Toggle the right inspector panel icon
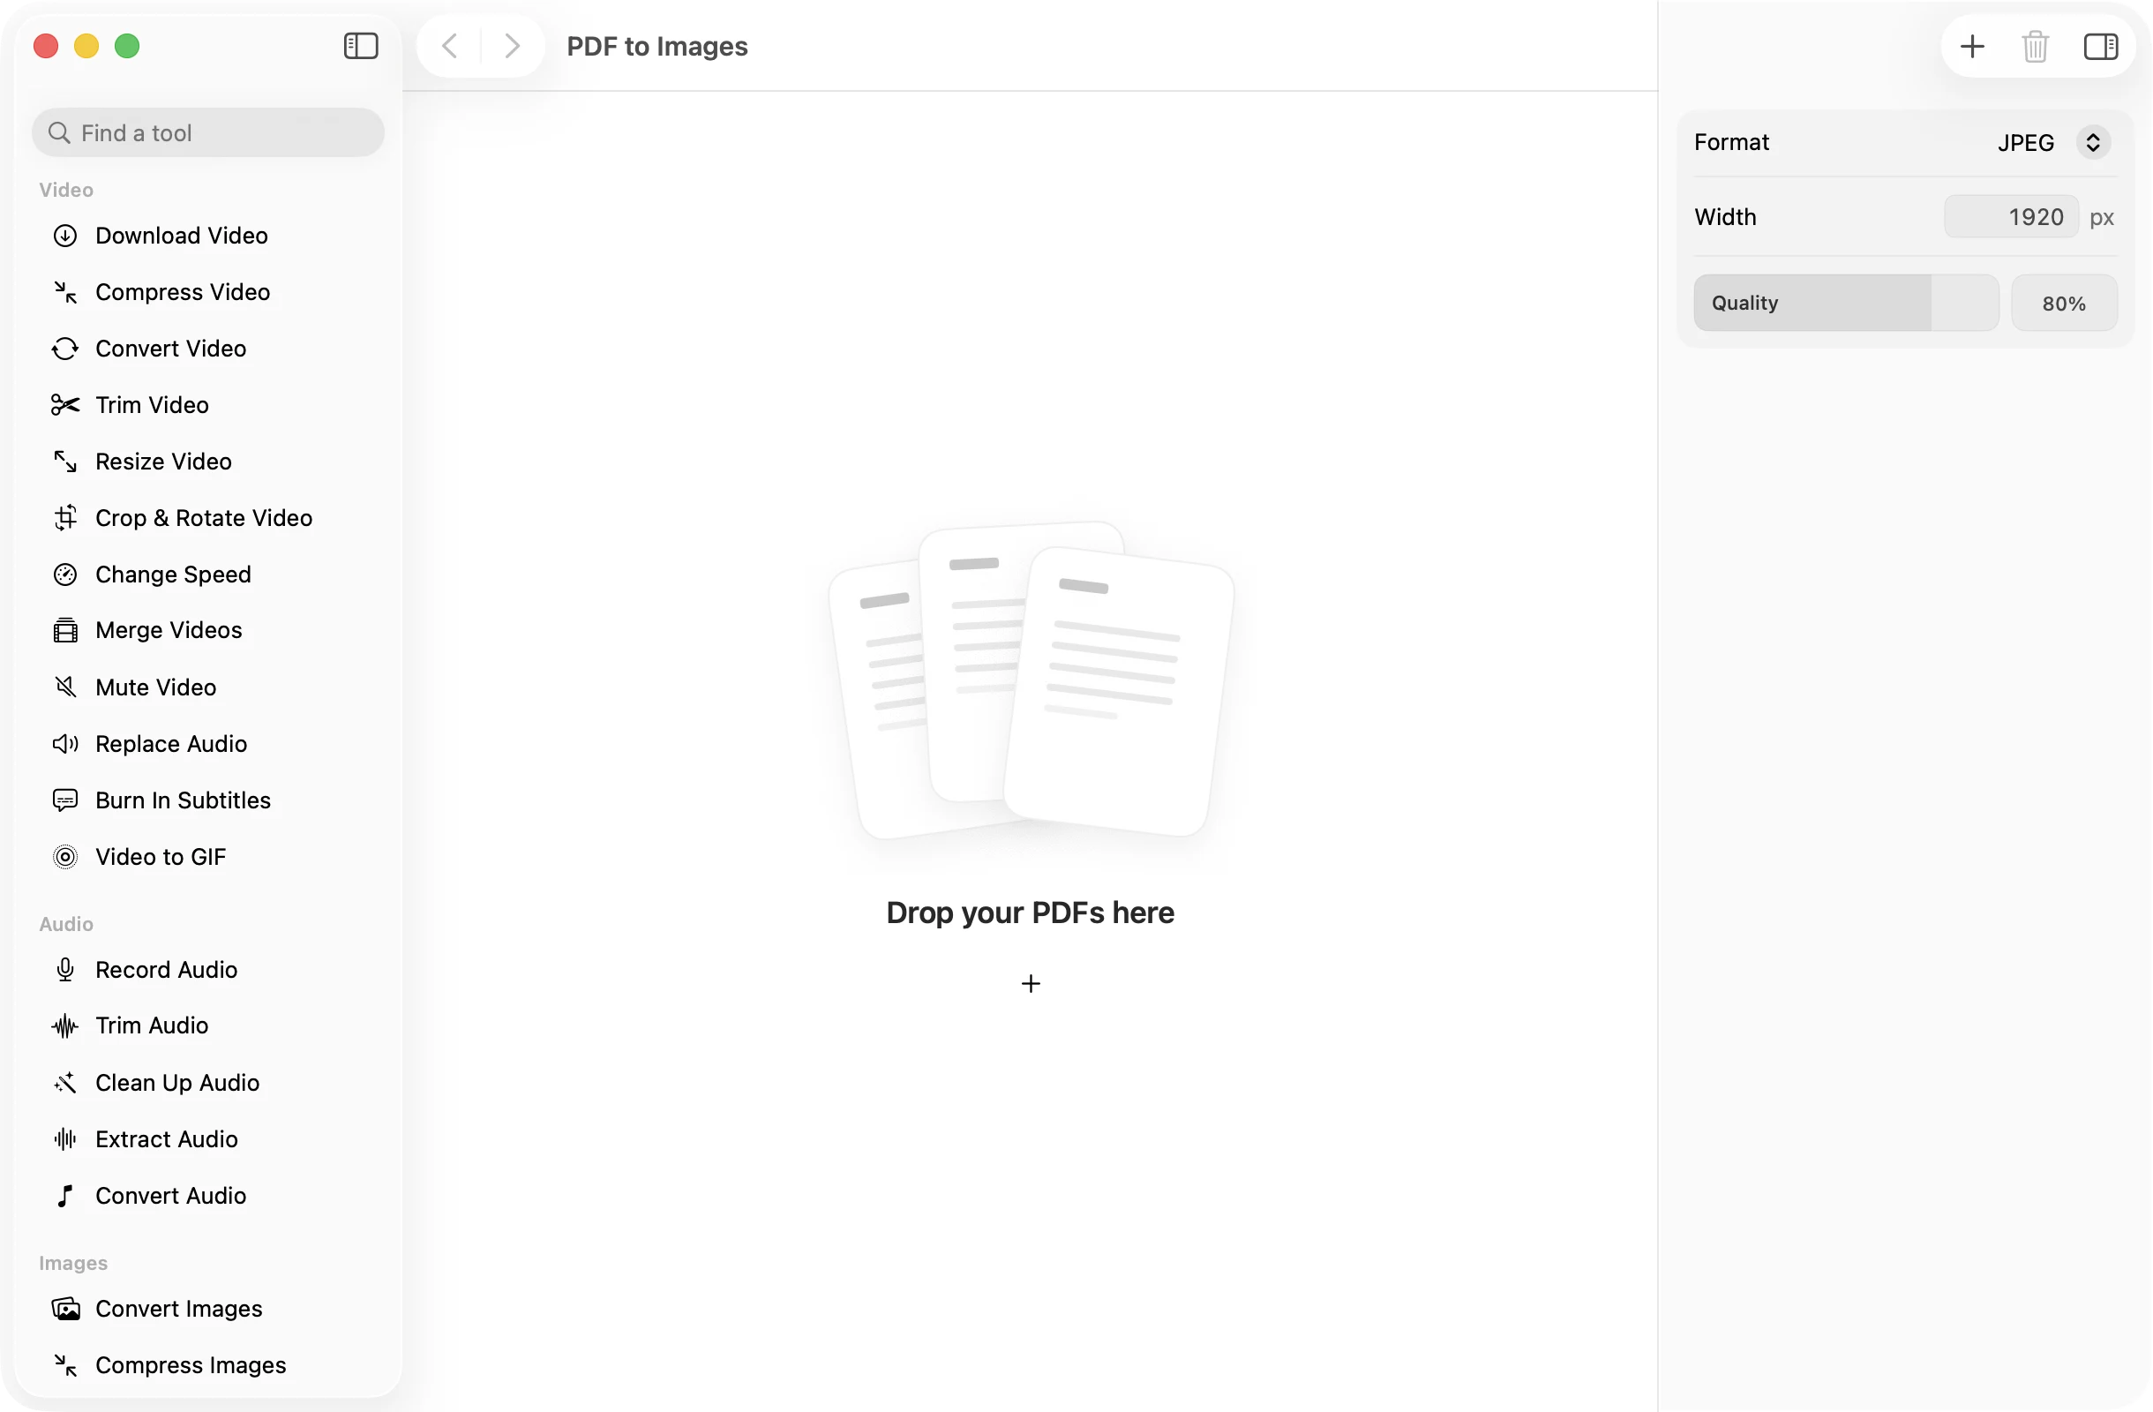 tap(2101, 45)
